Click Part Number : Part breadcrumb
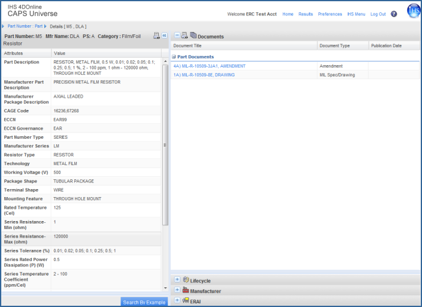The height and width of the screenshot is (307, 422). point(25,26)
